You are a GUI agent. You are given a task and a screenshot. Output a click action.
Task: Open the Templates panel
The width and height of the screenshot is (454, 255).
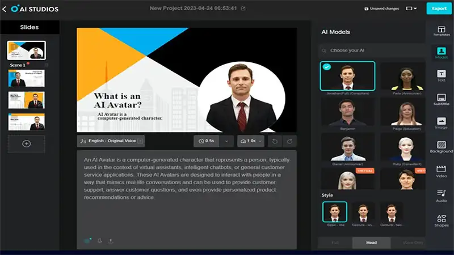click(442, 31)
